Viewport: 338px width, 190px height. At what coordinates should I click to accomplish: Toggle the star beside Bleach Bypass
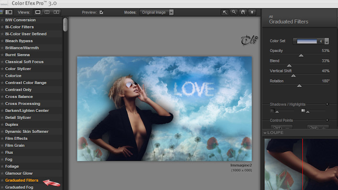[x=2, y=41]
